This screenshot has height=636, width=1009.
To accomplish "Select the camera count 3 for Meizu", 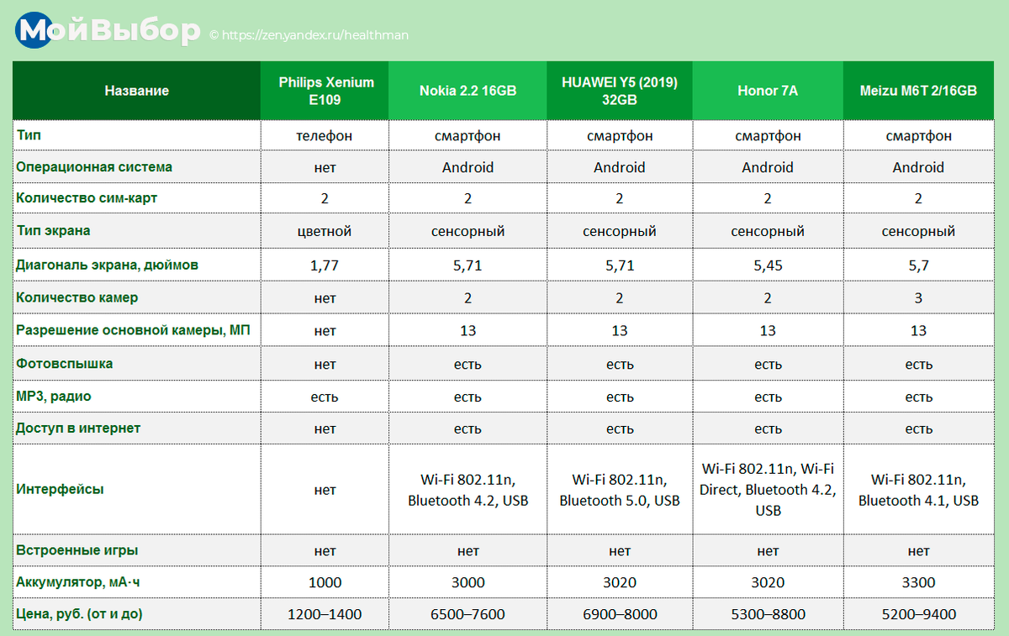I will coord(918,298).
